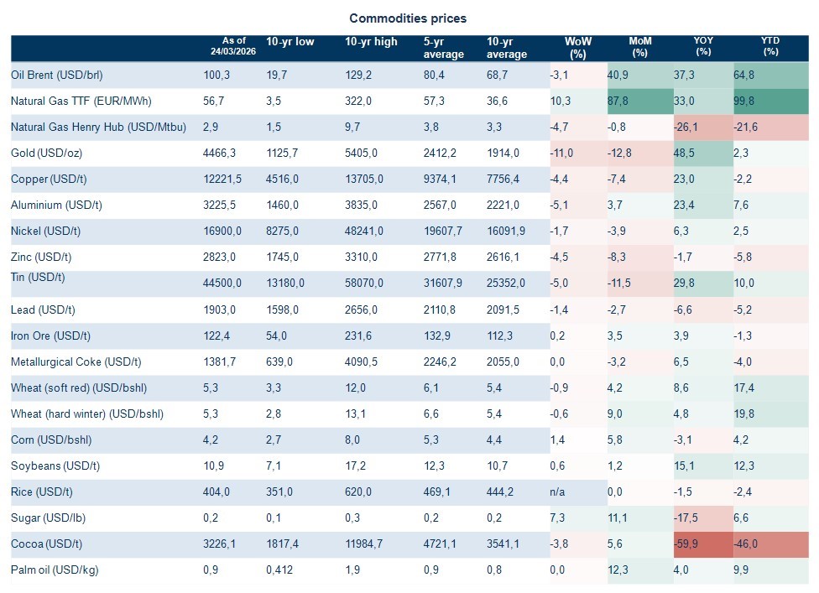
Task: Select the Metallurgical Coke row label
Action: 76,362
